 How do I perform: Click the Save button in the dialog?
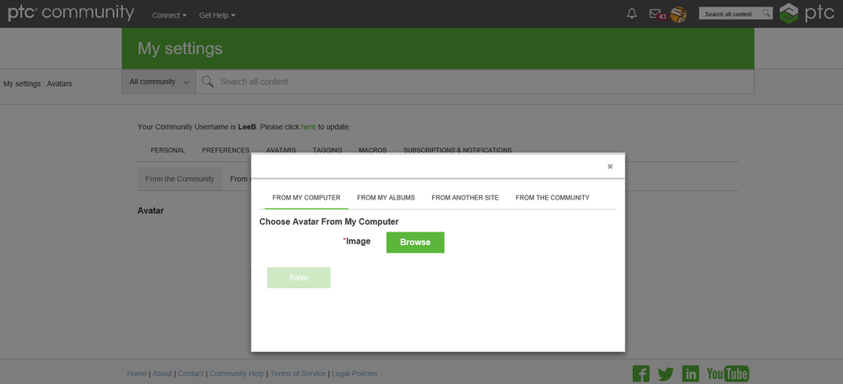299,277
